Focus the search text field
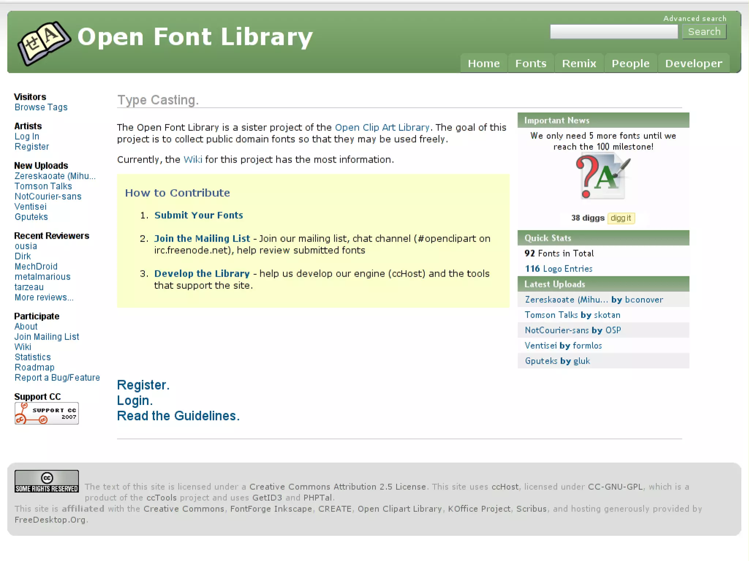The width and height of the screenshot is (749, 561). point(613,32)
